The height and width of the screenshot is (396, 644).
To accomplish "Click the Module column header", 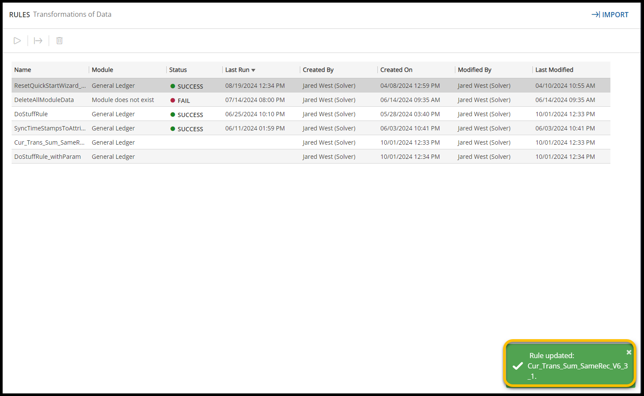I will pos(103,70).
